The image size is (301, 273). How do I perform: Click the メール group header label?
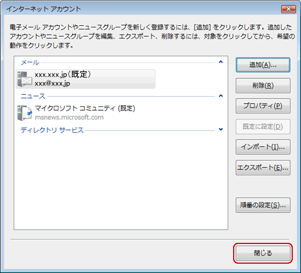[x=30, y=62]
